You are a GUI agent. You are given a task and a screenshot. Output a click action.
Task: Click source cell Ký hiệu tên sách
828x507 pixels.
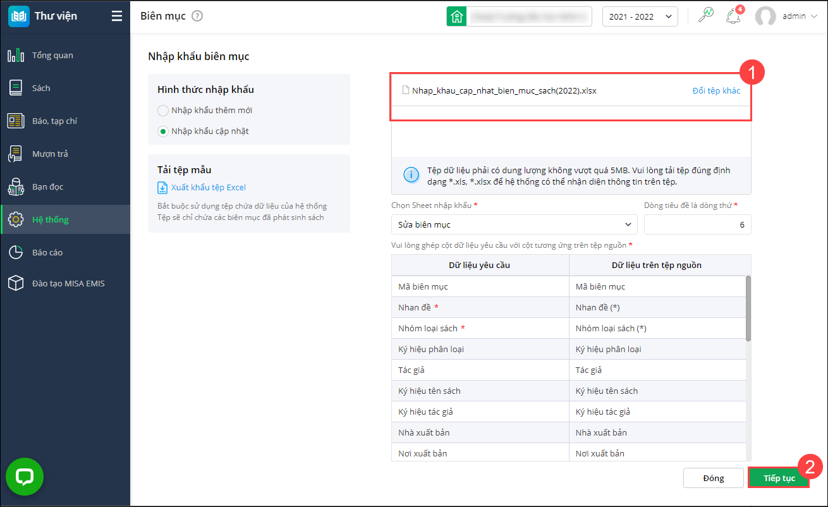(657, 391)
